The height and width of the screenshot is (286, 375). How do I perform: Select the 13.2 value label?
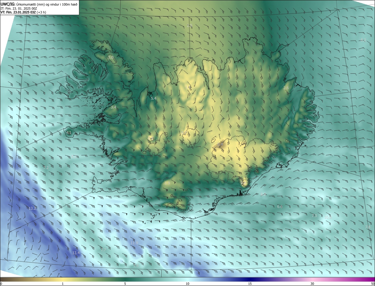[32, 209]
